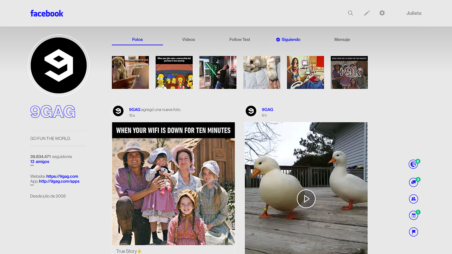Open settings gear in header
The image size is (452, 254).
(382, 13)
